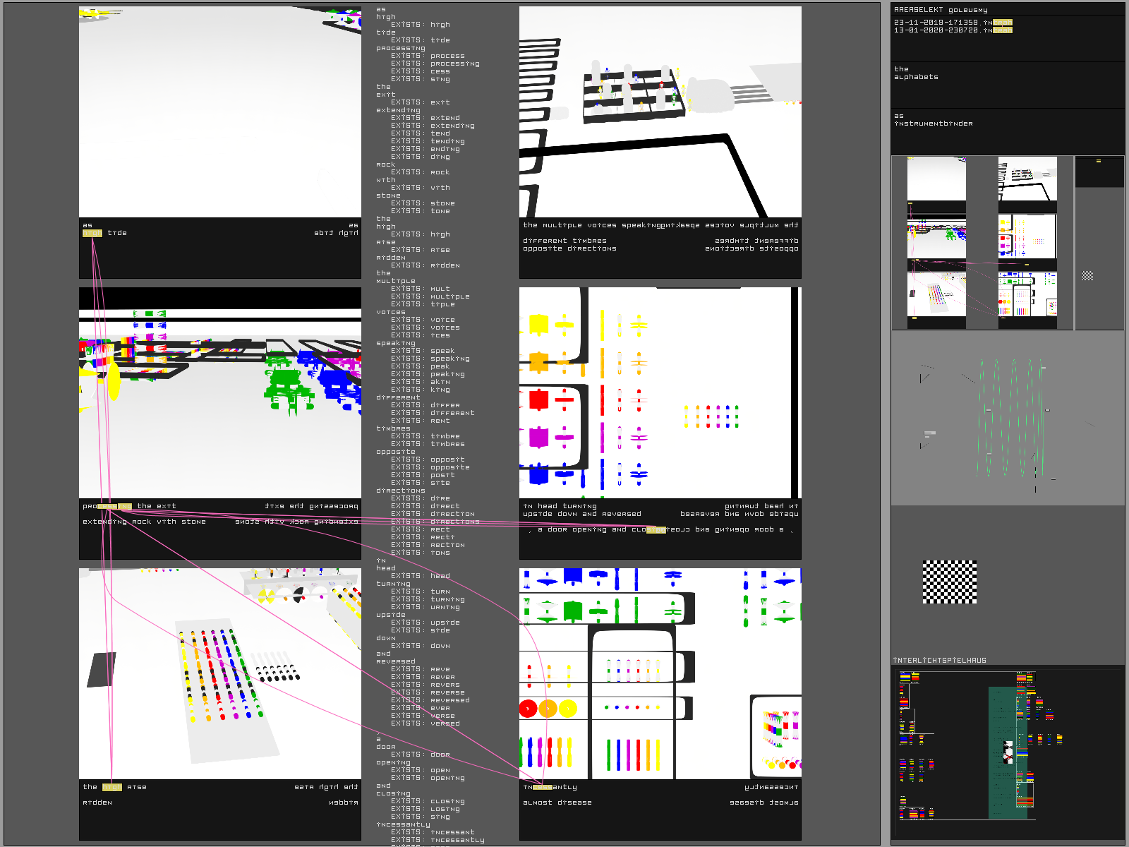Click the 'the alphabets' text panel
The height and width of the screenshot is (847, 1129).
(1007, 85)
